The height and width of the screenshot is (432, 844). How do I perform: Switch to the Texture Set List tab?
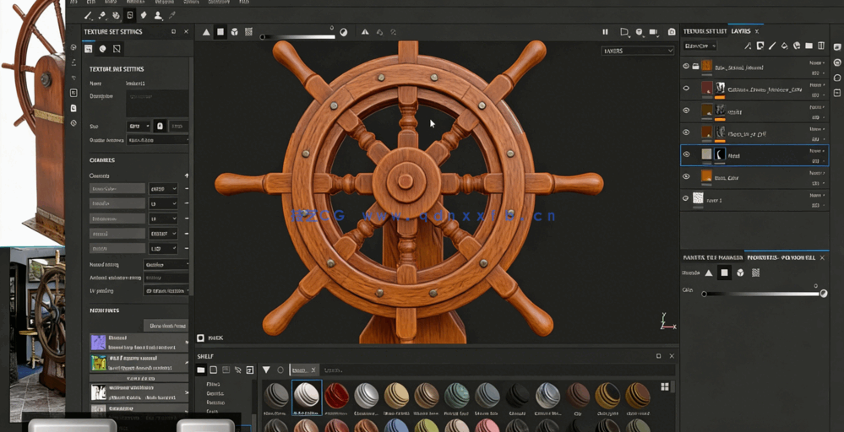pos(705,31)
